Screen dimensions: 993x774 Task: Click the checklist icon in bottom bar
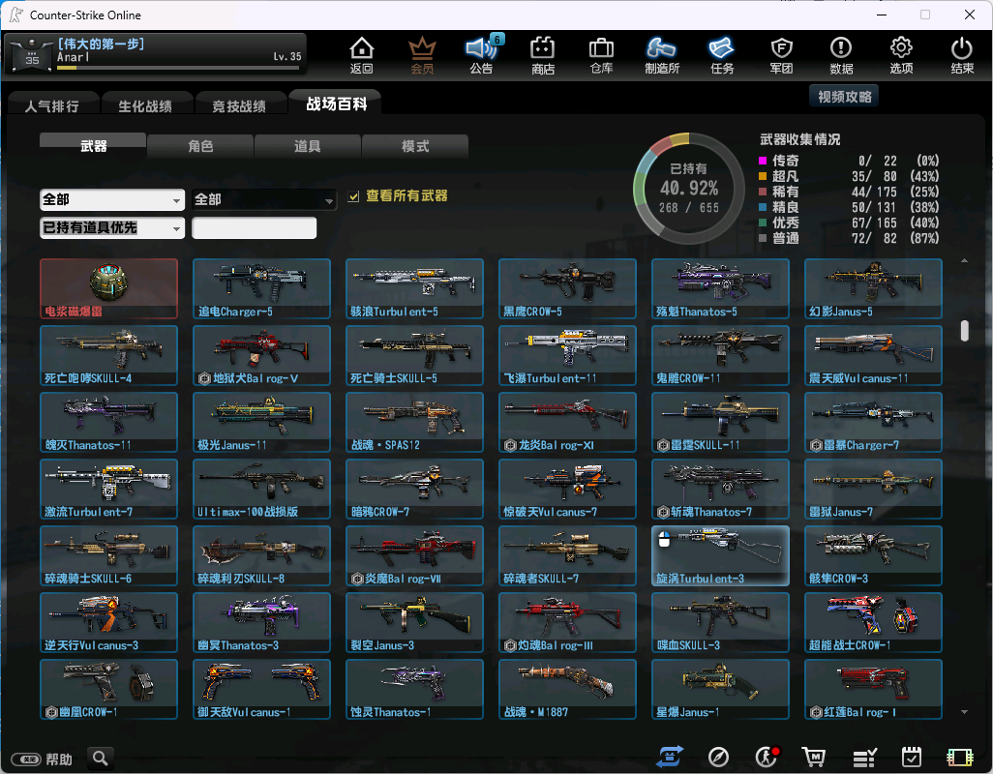[864, 757]
